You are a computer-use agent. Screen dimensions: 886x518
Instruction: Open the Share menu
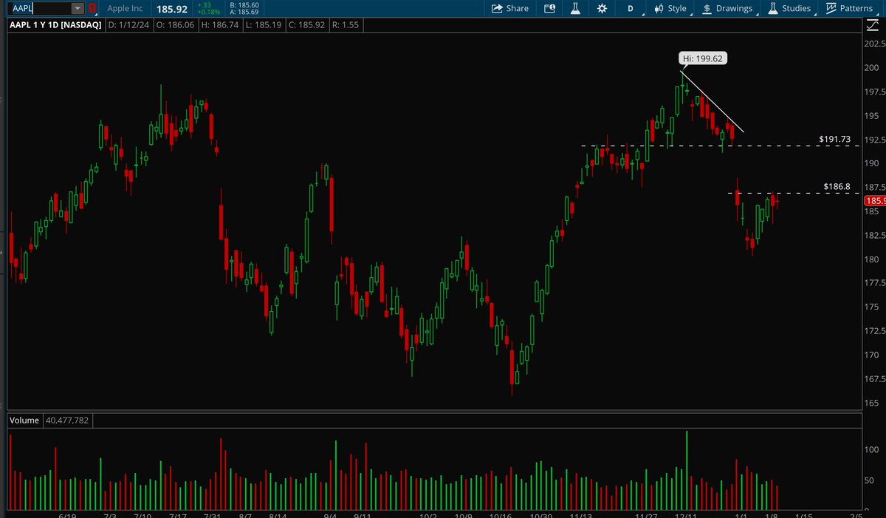(x=510, y=9)
